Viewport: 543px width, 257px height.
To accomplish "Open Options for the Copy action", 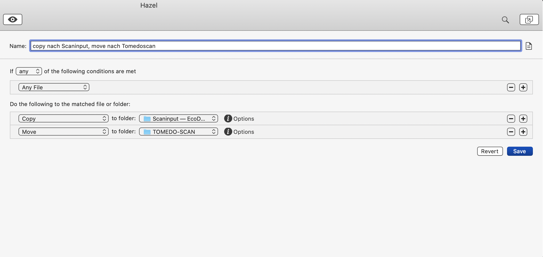I will coord(239,119).
